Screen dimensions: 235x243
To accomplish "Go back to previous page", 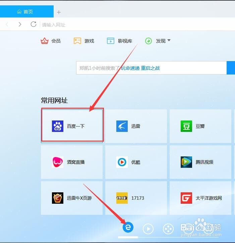I will [x=7, y=24].
